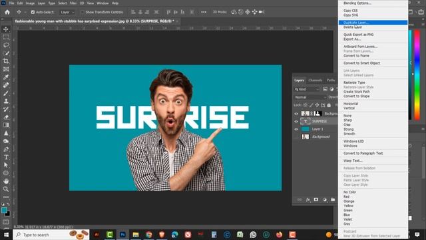
Task: Add layer style using fx icon
Action: (308, 200)
